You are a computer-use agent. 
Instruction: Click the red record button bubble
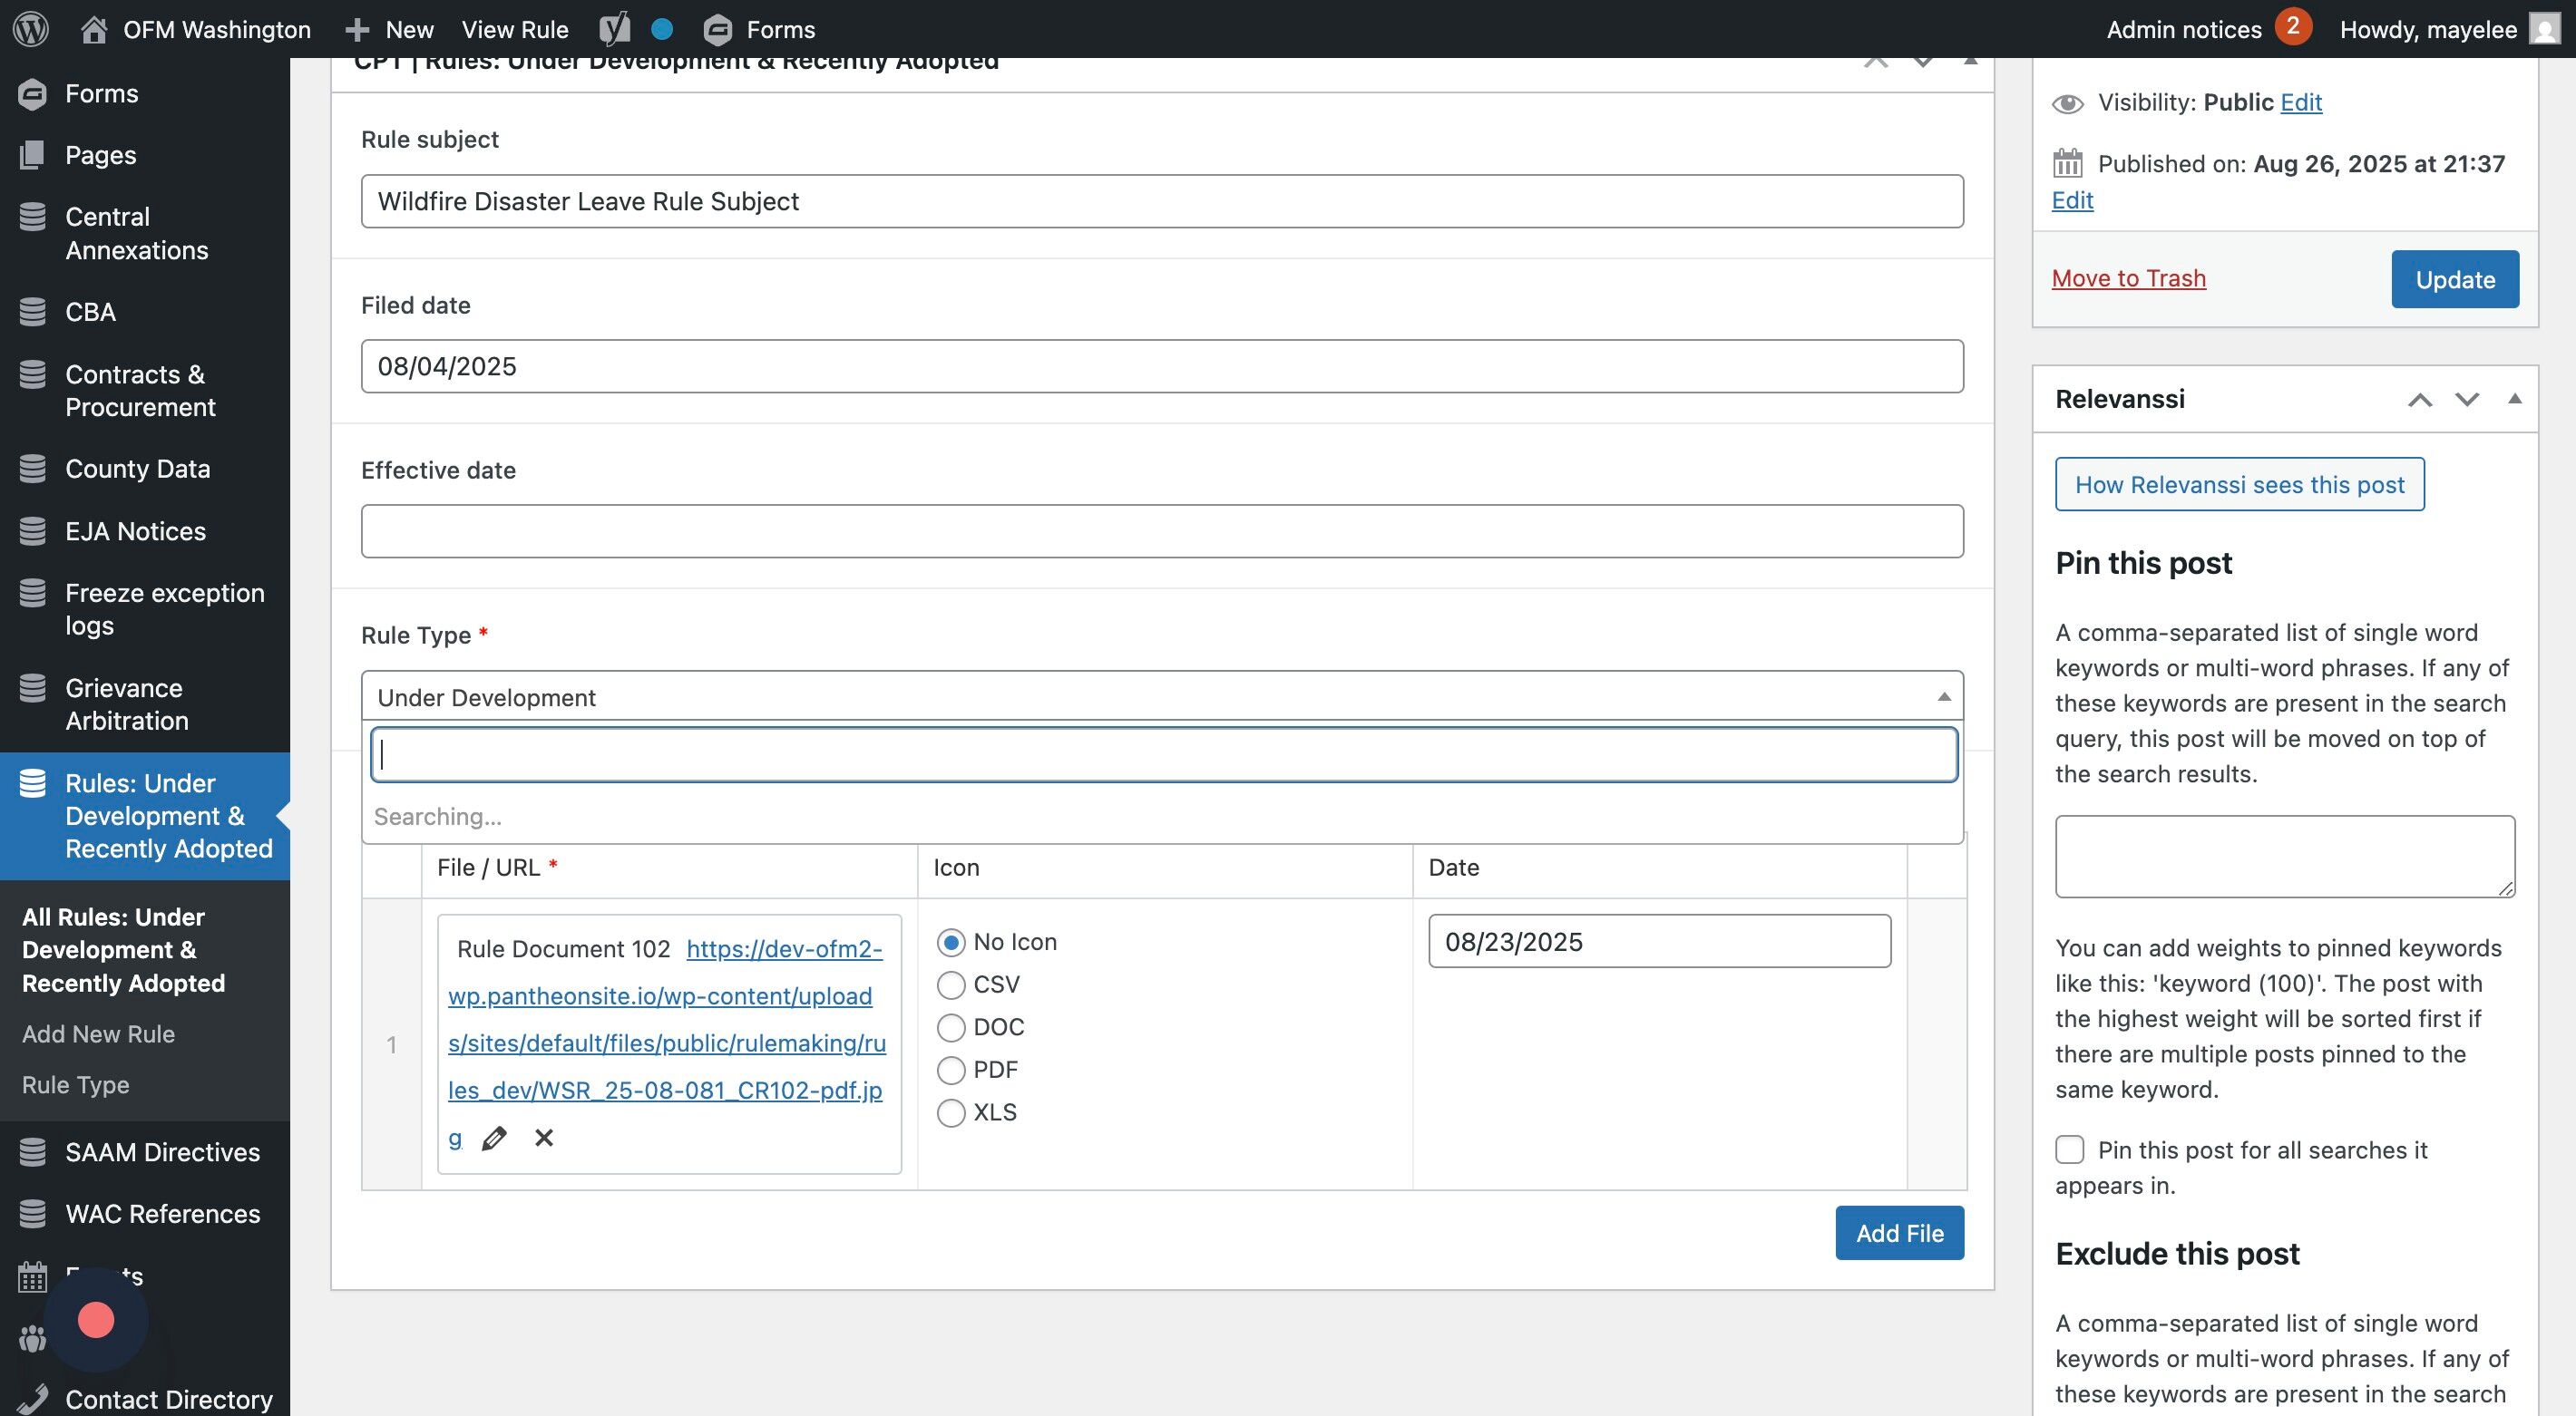pyautogui.click(x=96, y=1320)
